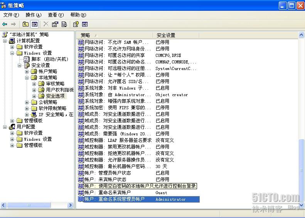This screenshot has width=305, height=218.
Task: Open the 文件(F) menu
Action: 11,15
